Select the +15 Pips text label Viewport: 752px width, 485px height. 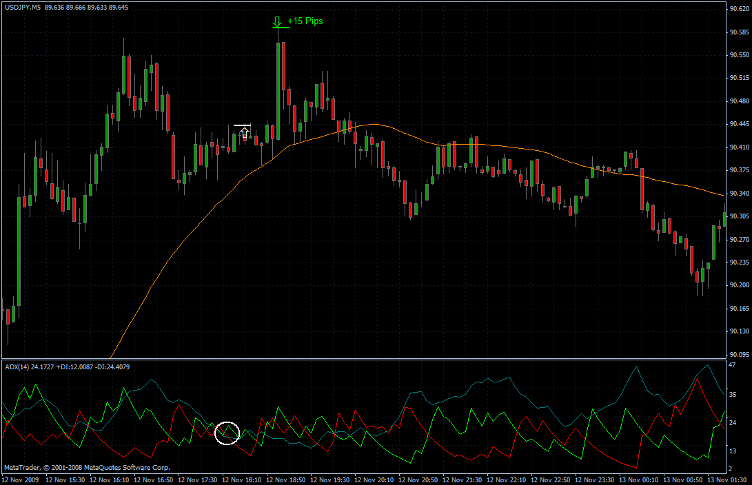point(305,21)
